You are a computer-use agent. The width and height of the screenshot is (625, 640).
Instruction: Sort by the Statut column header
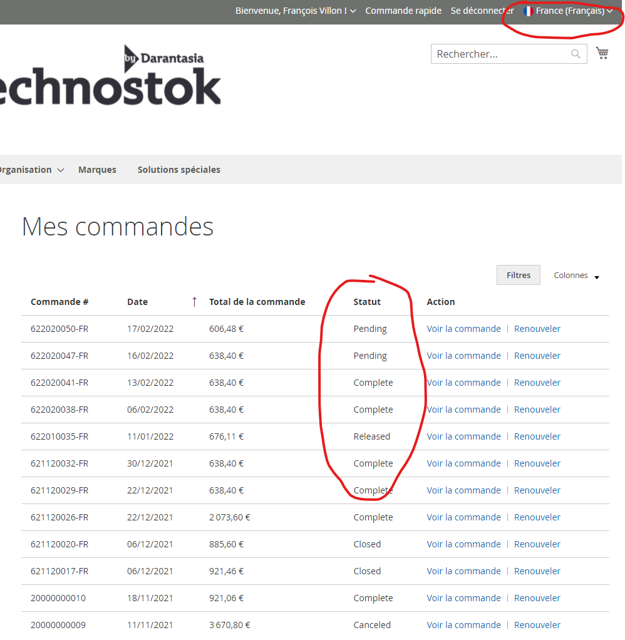(367, 302)
